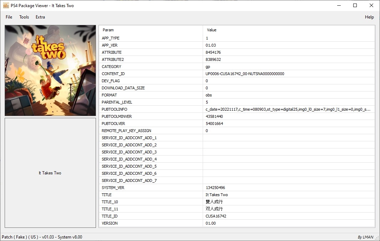Viewport: 380px width, 241px height.
Task: Click the It Takes Two label panel
Action: (x=50, y=173)
